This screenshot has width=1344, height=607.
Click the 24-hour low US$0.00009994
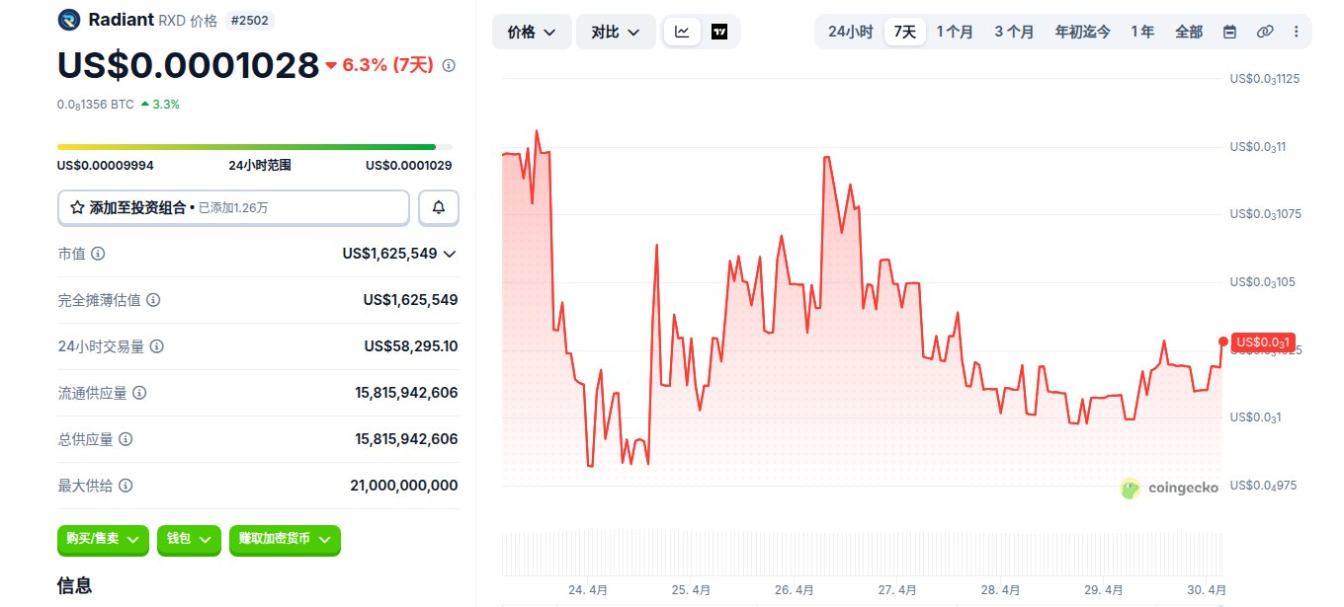106,166
